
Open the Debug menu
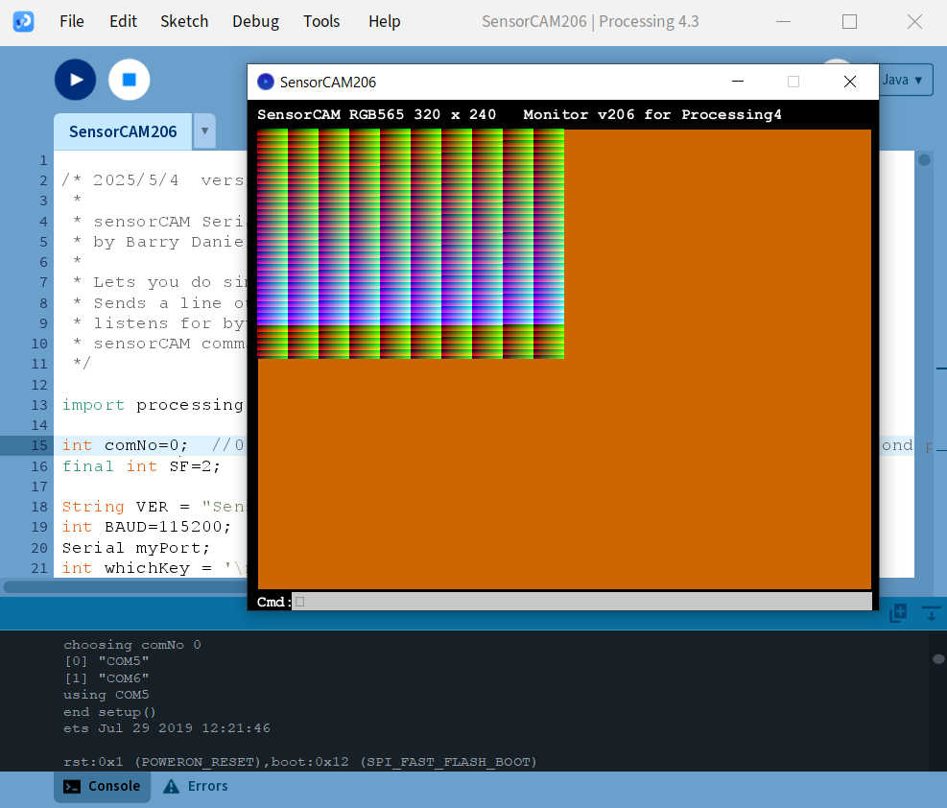point(255,20)
